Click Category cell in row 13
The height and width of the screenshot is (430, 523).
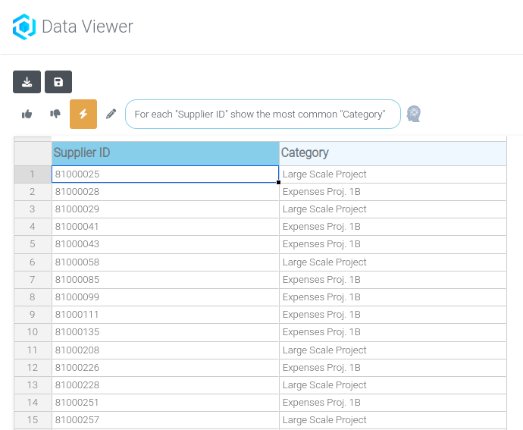[393, 385]
